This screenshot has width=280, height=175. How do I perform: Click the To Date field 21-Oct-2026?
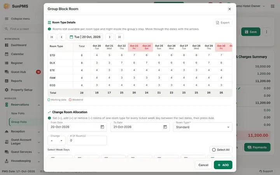pyautogui.click(x=140, y=127)
